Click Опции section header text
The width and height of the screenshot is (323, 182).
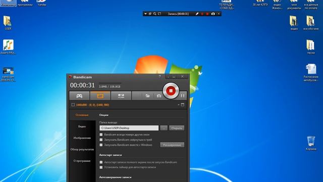click(x=103, y=115)
